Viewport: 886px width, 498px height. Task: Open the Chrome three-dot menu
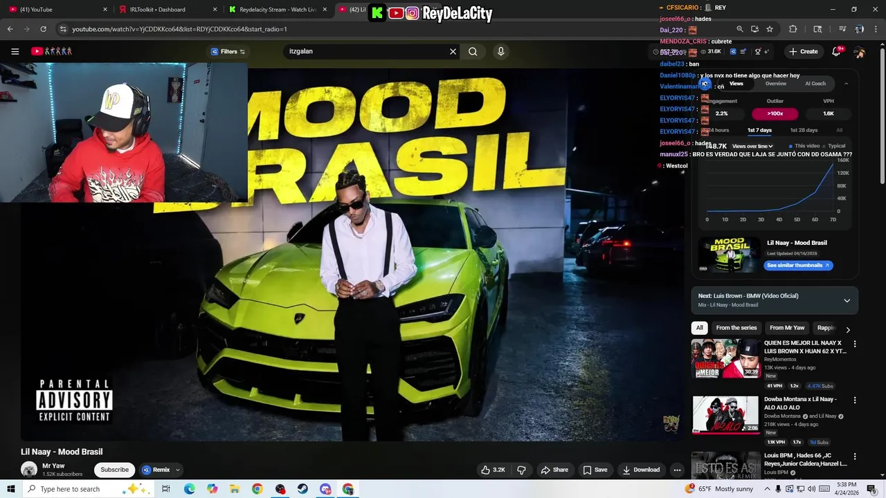tap(876, 29)
